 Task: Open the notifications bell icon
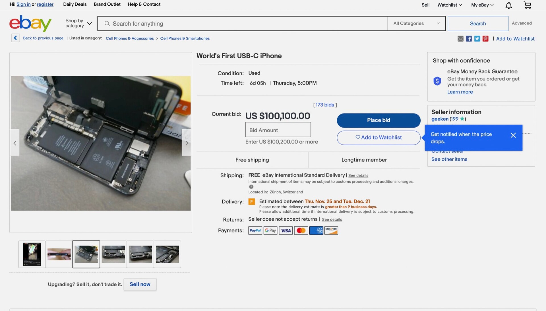[508, 5]
